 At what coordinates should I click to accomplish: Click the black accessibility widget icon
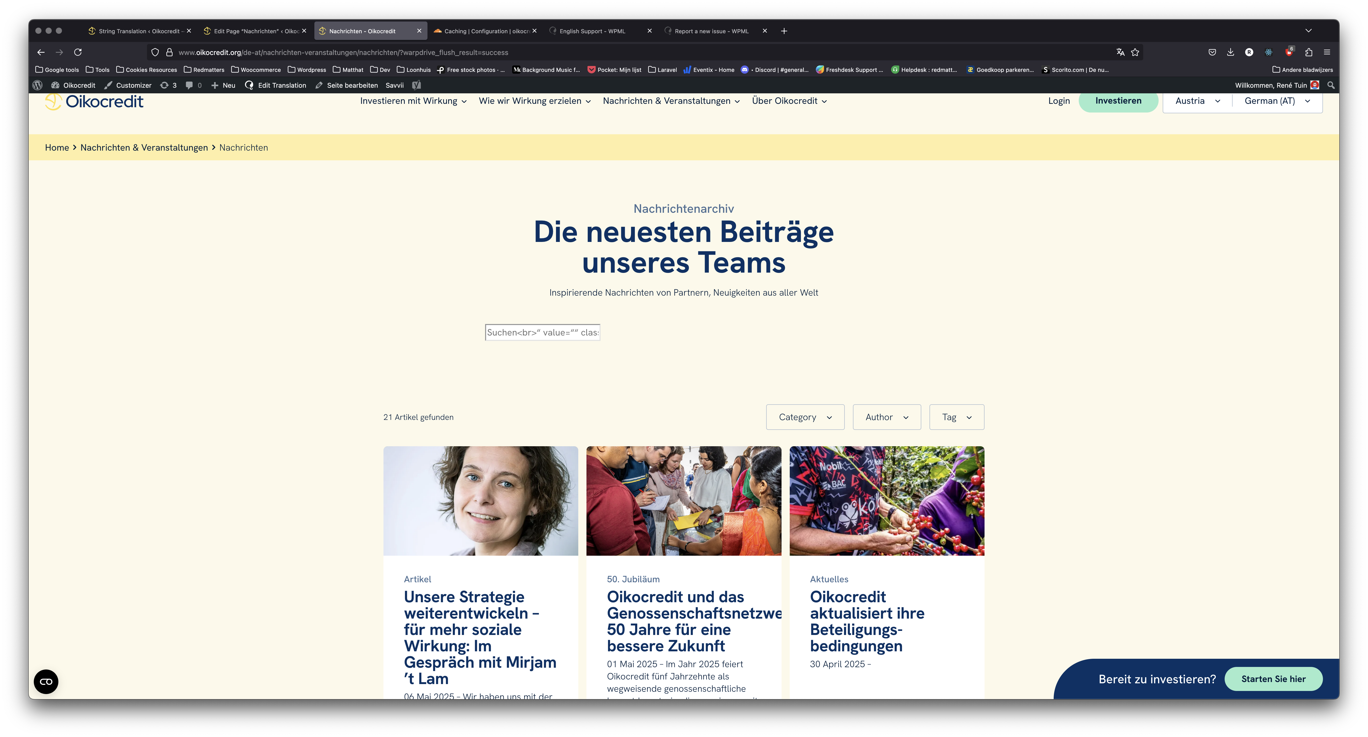pos(46,682)
